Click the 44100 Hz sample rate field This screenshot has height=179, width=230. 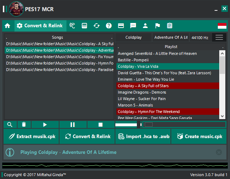[201, 37]
